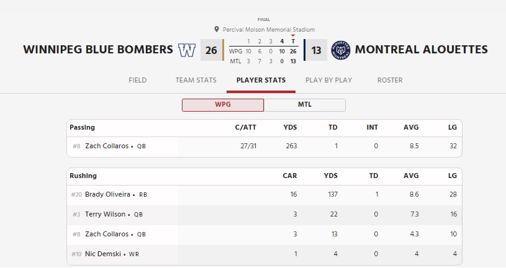Image resolution: width=506 pixels, height=268 pixels.
Task: Click Terry Wilson in the rushing table
Action: pos(105,214)
